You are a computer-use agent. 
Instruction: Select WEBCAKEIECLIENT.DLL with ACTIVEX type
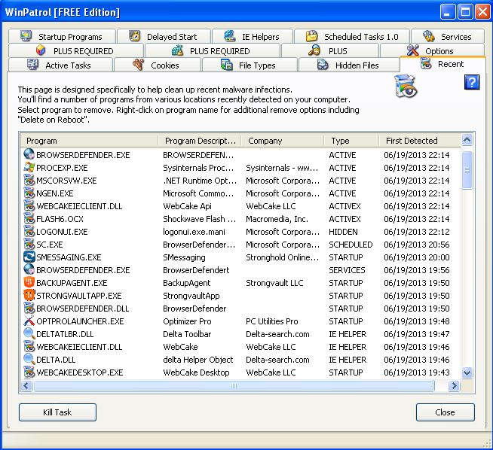240,206
